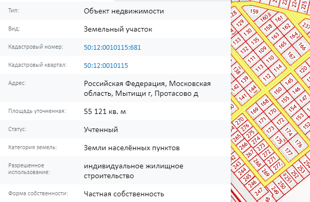Viewport: 310px width, 202px height.
Task: Select parcel 161 on the map
Action: 279,19
